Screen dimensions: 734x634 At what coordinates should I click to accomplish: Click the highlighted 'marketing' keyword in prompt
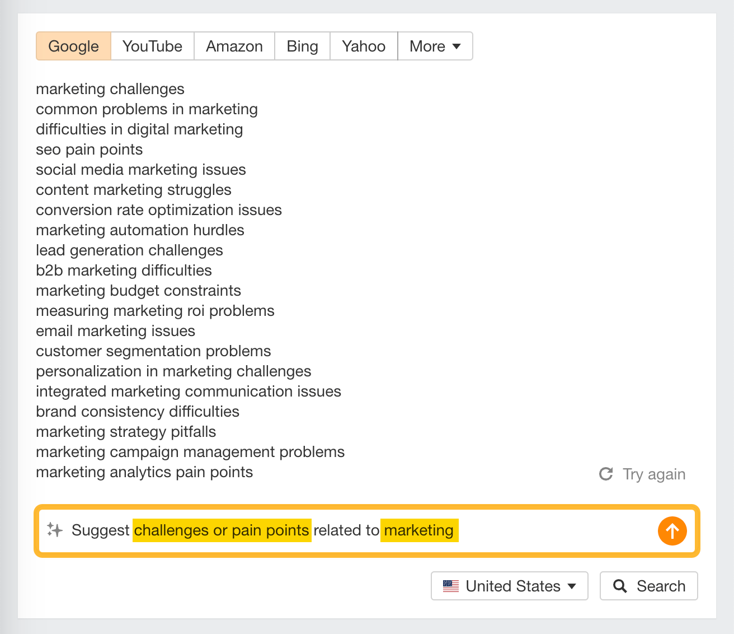coord(419,530)
